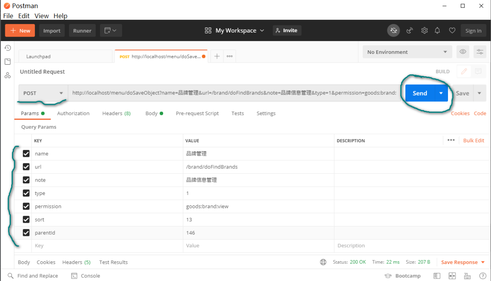This screenshot has width=491, height=281.
Task: Click the Runner button
Action: 82,31
